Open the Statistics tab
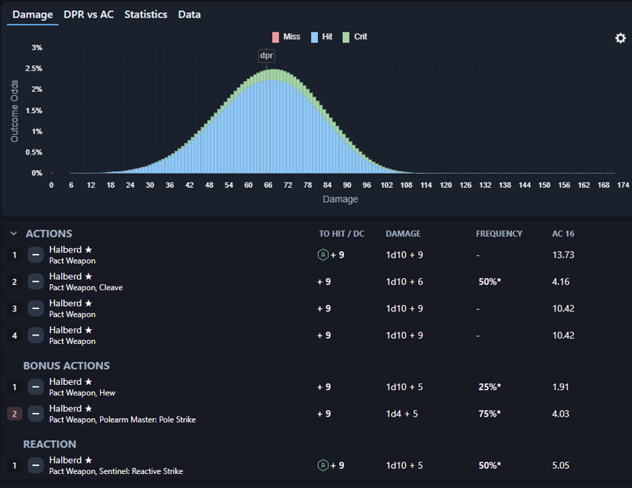Image resolution: width=632 pixels, height=488 pixels. click(146, 15)
